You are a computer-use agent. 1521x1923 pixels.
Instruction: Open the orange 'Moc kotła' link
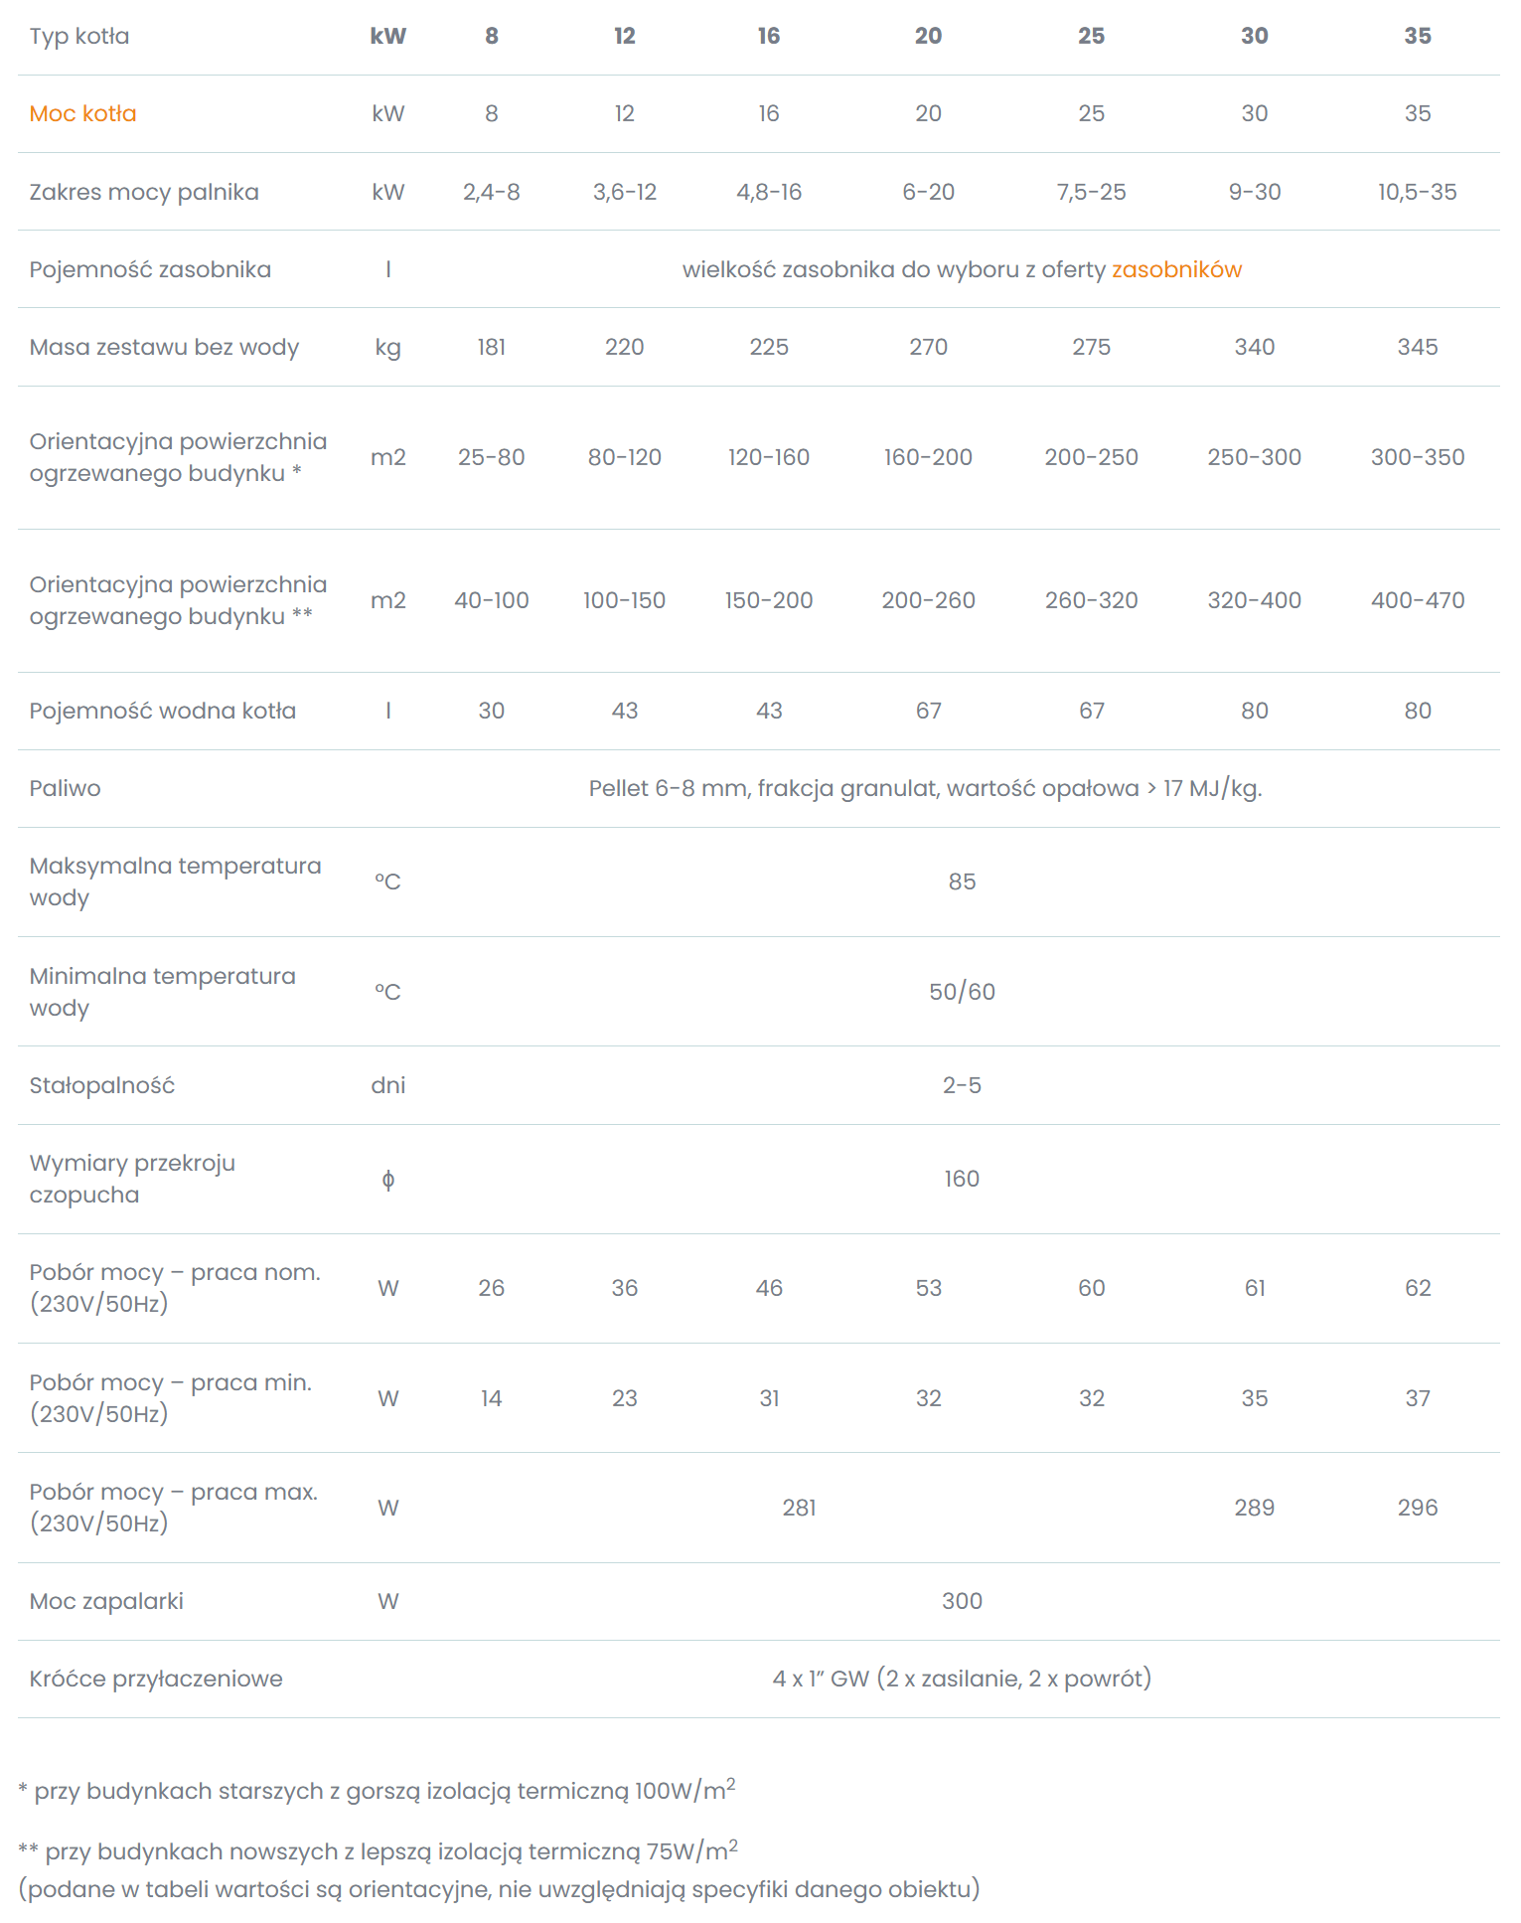pos(82,113)
